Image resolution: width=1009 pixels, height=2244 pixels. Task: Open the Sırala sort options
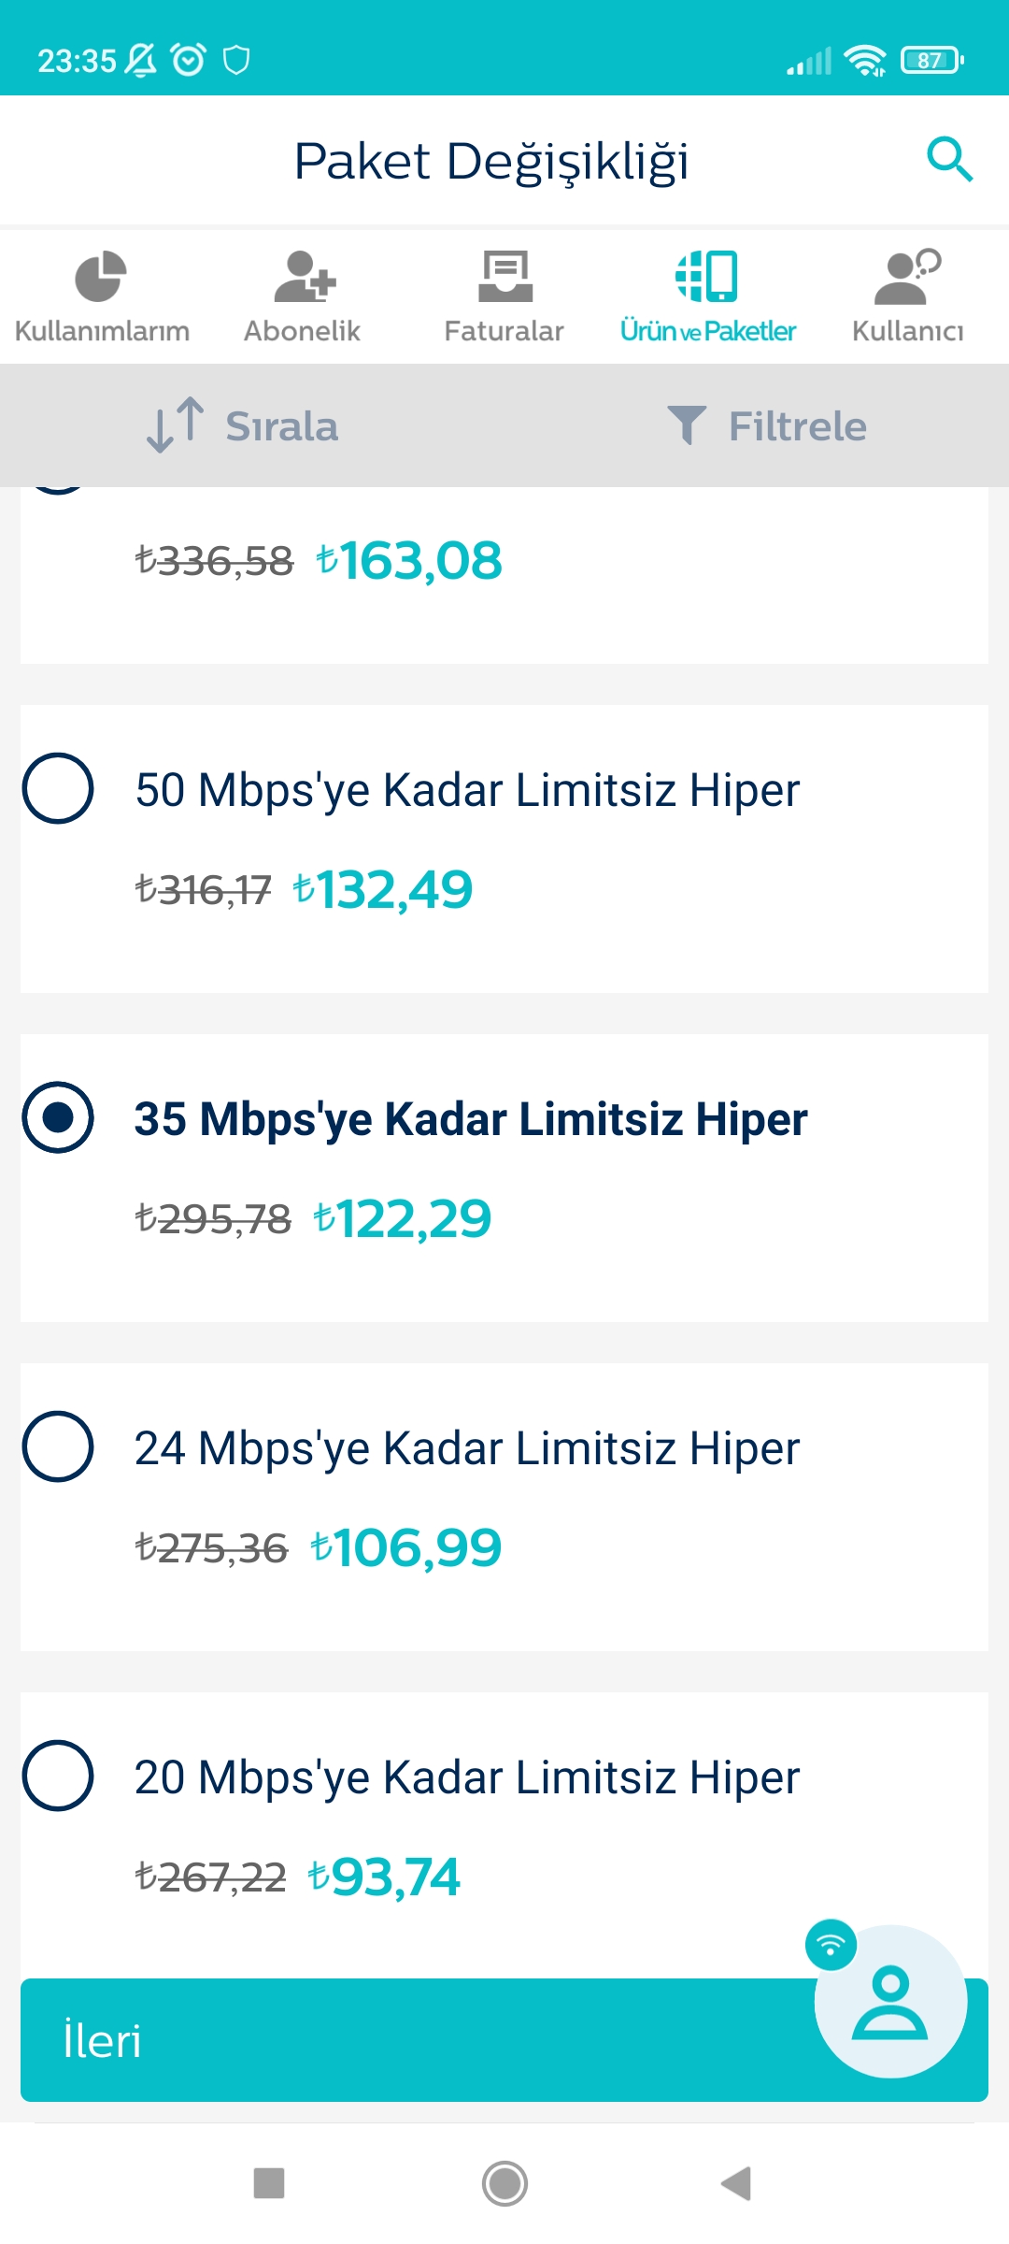coord(243,425)
